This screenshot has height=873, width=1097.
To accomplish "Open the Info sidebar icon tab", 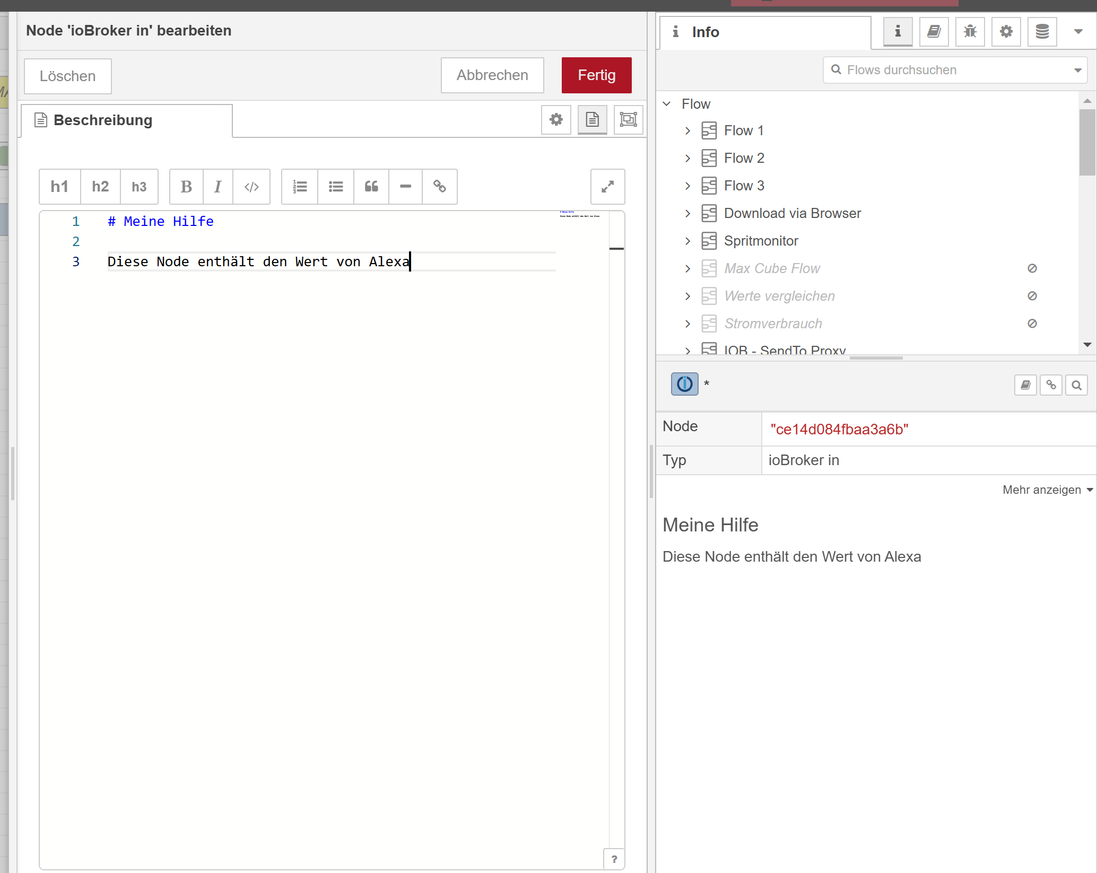I will [x=898, y=32].
